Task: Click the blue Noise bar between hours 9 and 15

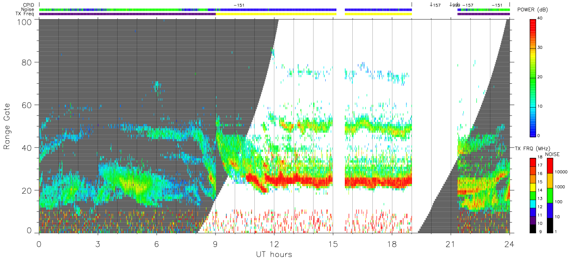Action: pos(276,9)
